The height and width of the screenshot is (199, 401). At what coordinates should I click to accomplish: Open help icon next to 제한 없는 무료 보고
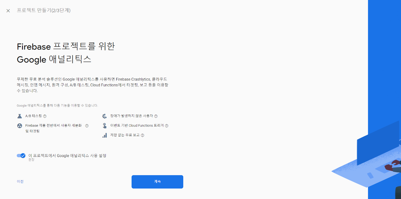pos(142,135)
